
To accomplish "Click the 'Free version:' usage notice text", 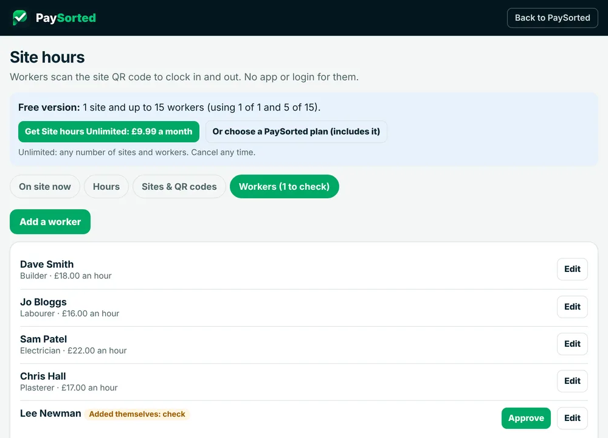I will pos(170,108).
